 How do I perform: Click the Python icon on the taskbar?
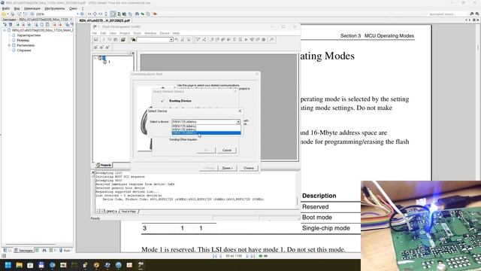(x=85, y=265)
